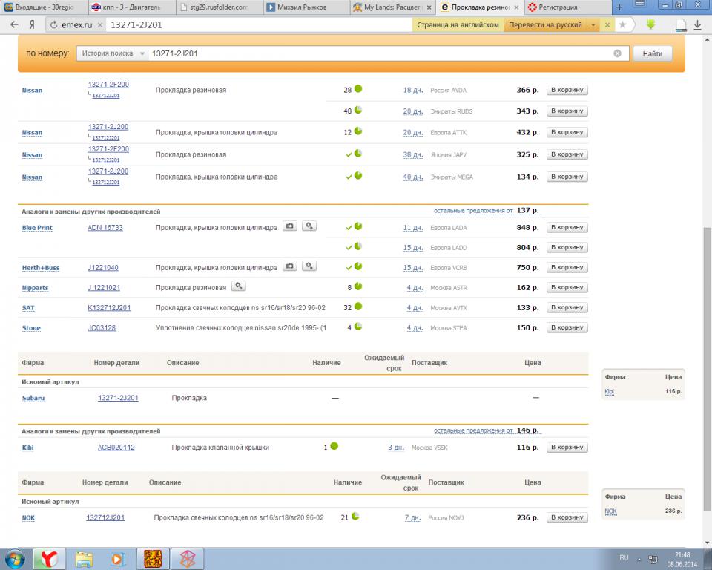Open gear details for Nipparts J 1221021
712x570 pixels.
[x=239, y=286]
